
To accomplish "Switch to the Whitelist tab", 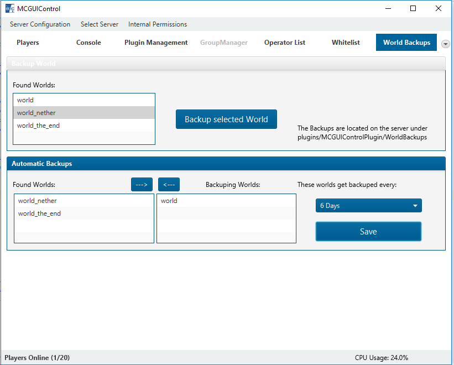I will pos(346,43).
